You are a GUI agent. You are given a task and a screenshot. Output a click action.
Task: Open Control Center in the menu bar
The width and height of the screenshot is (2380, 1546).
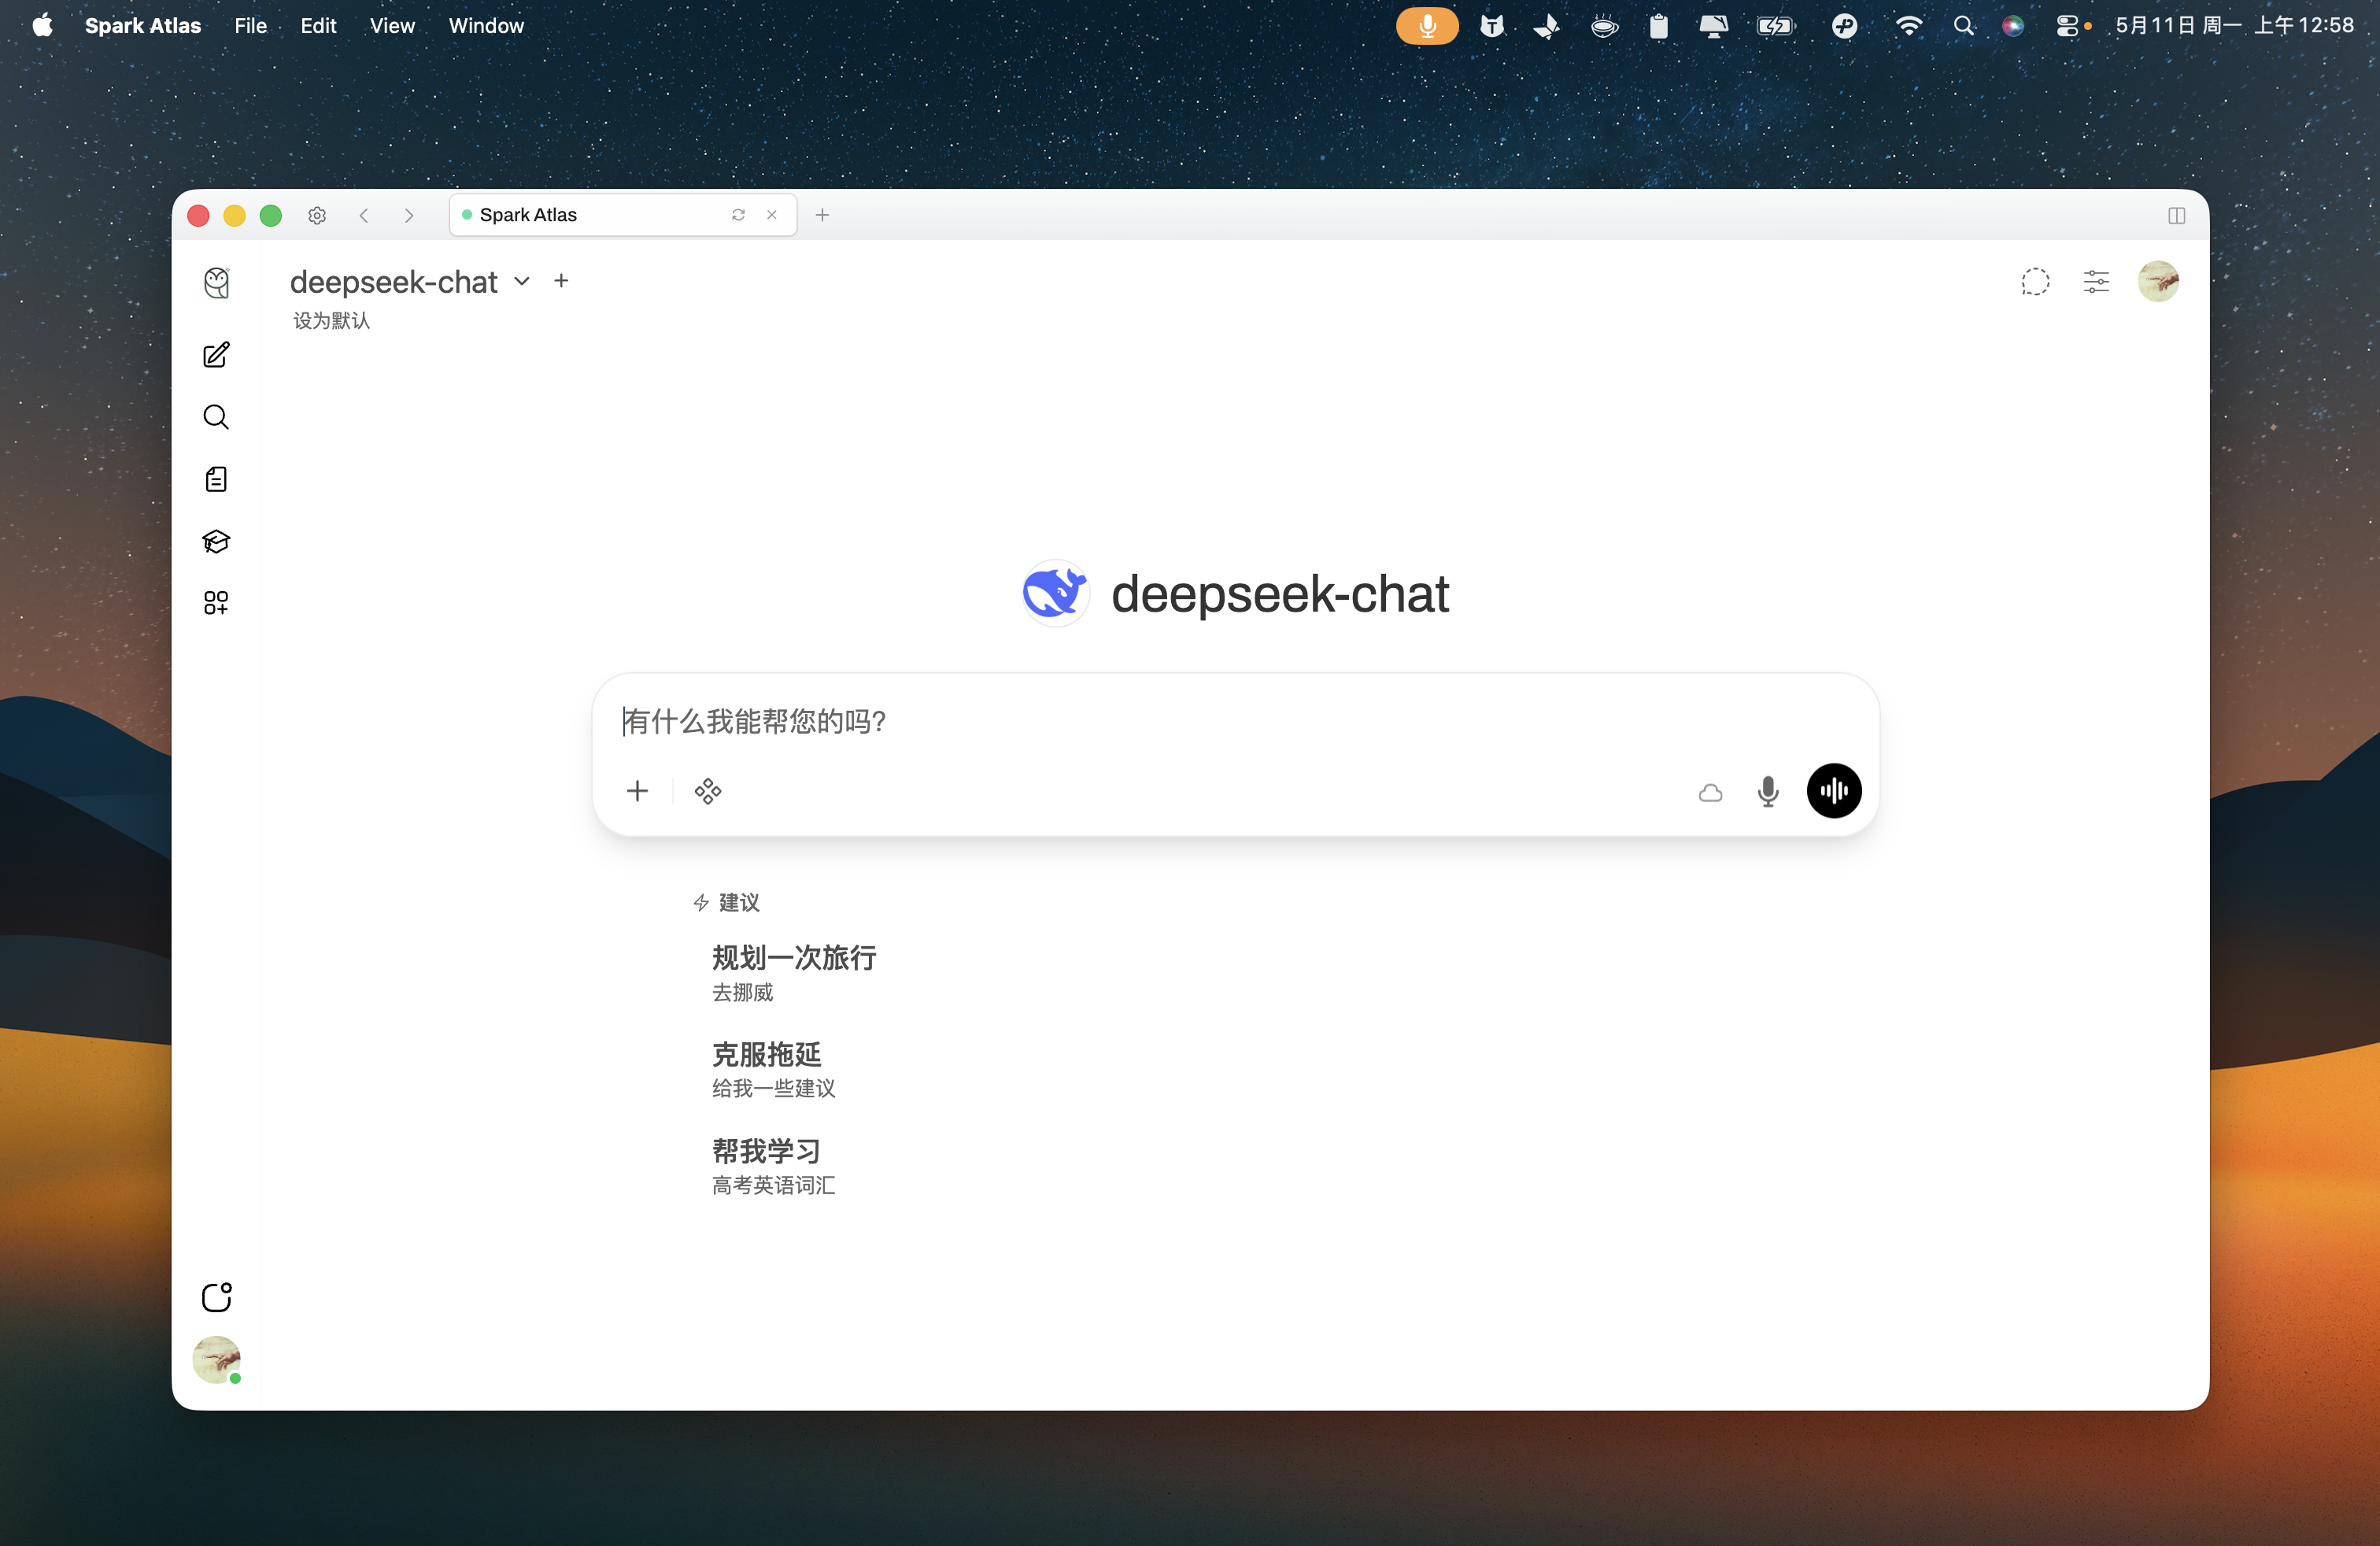[x=2067, y=26]
